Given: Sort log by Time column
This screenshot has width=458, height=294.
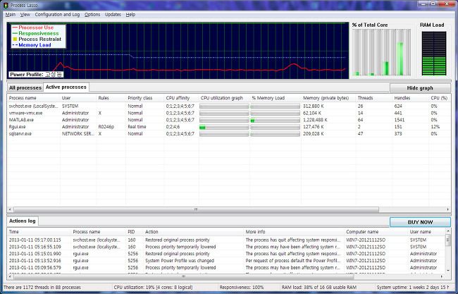Looking at the screenshot, I should [39, 232].
